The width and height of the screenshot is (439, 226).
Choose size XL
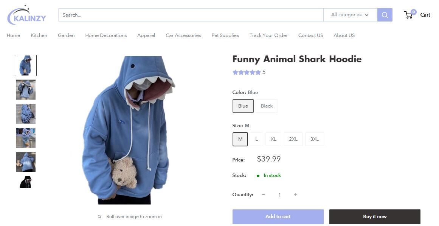(273, 139)
